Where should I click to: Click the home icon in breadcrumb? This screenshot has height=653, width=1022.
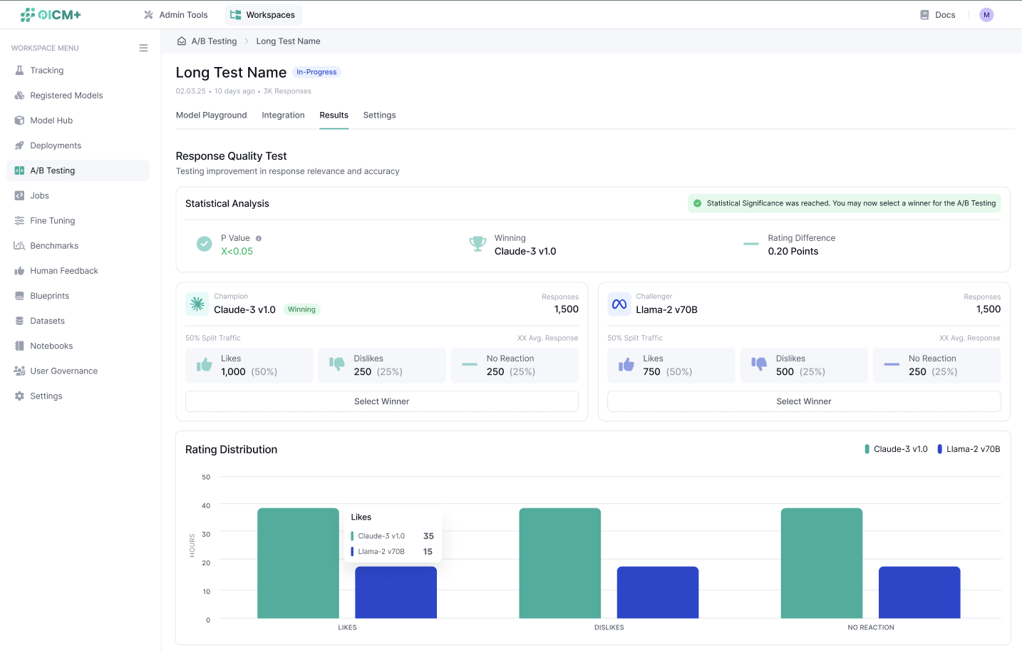click(x=182, y=41)
